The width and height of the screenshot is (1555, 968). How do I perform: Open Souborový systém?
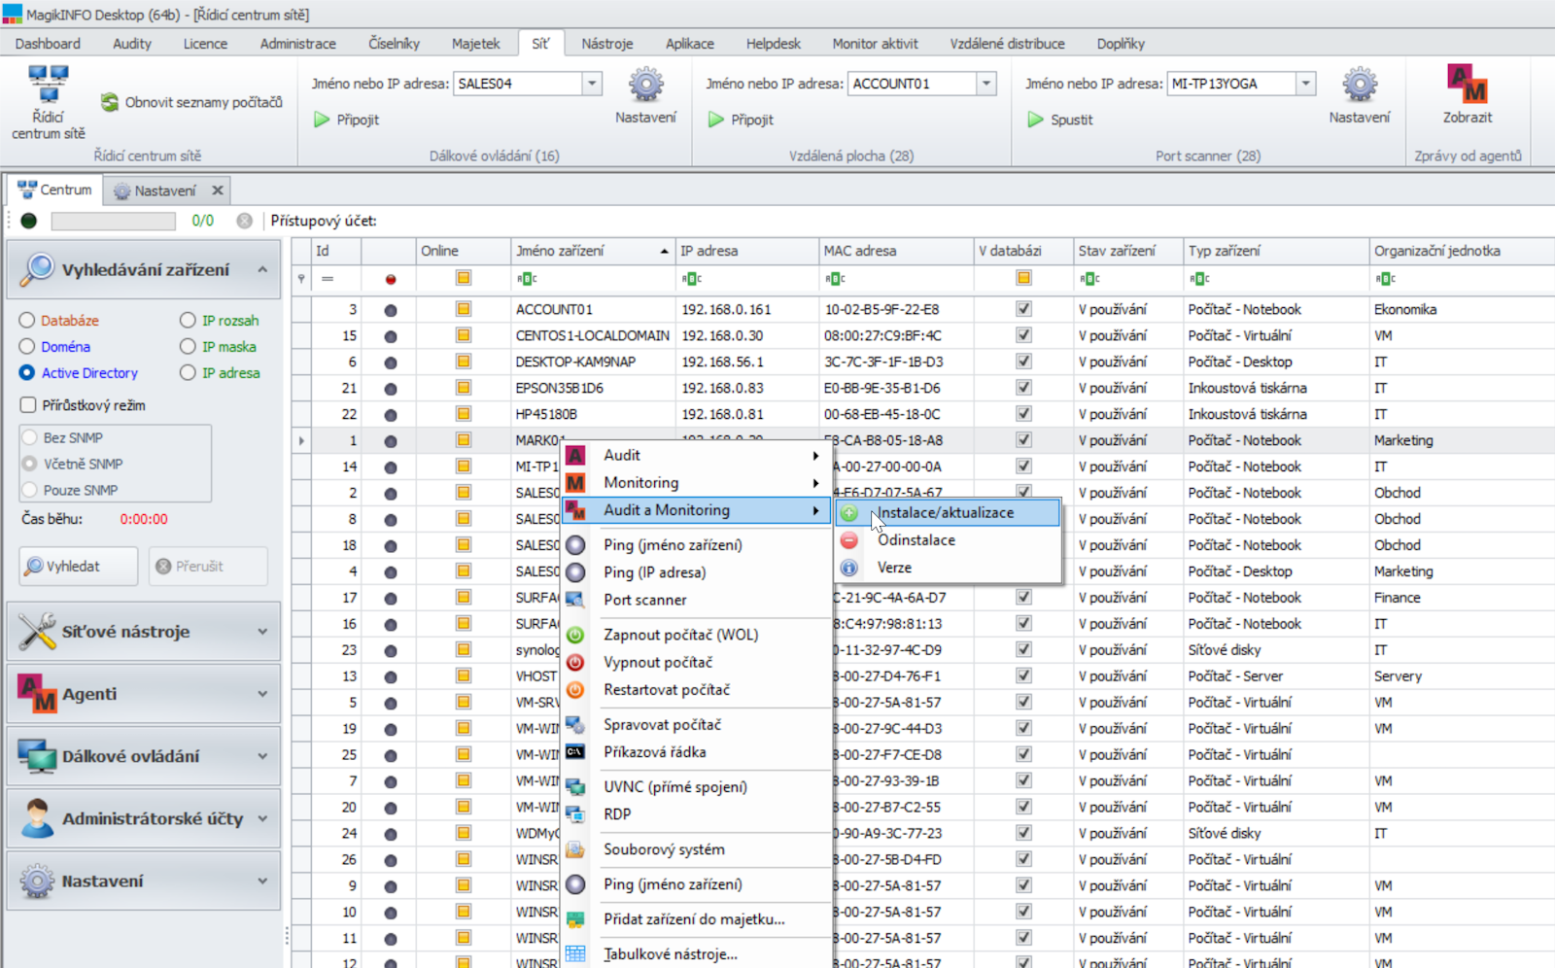pos(697,848)
